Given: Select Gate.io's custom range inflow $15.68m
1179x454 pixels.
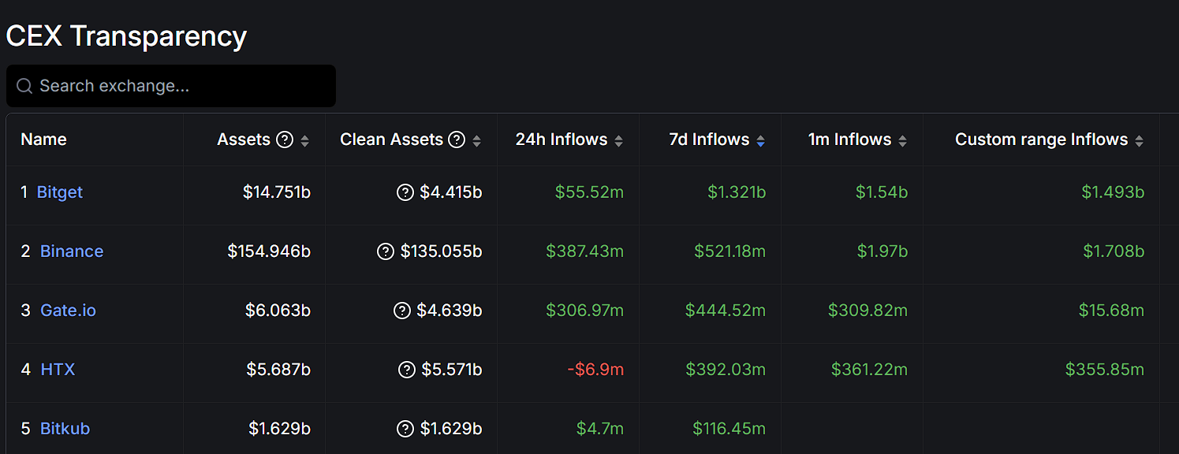Looking at the screenshot, I should click(x=1111, y=311).
